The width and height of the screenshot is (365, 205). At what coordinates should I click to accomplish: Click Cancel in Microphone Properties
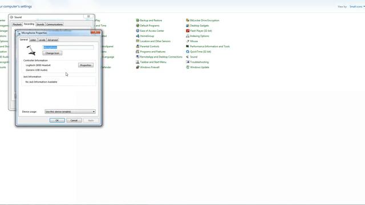[x=74, y=120]
